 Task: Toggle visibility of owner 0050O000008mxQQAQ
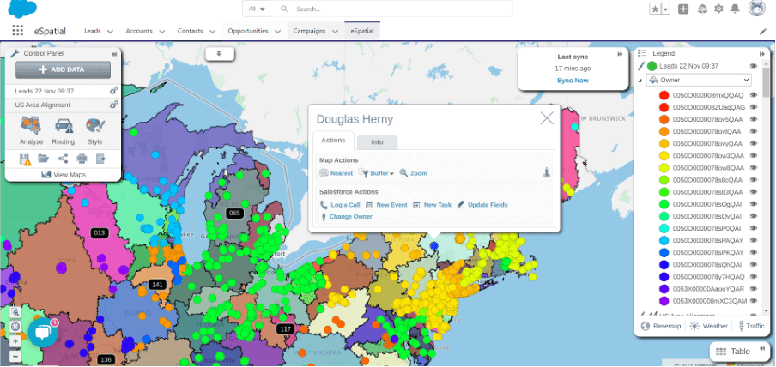753,94
